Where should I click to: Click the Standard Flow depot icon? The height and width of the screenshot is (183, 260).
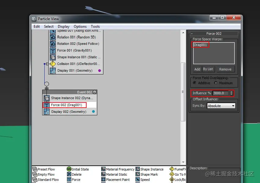35,179
